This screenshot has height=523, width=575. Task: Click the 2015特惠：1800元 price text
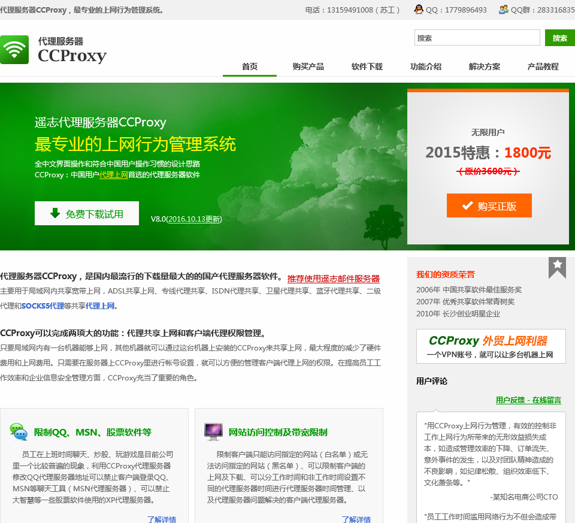click(x=488, y=153)
